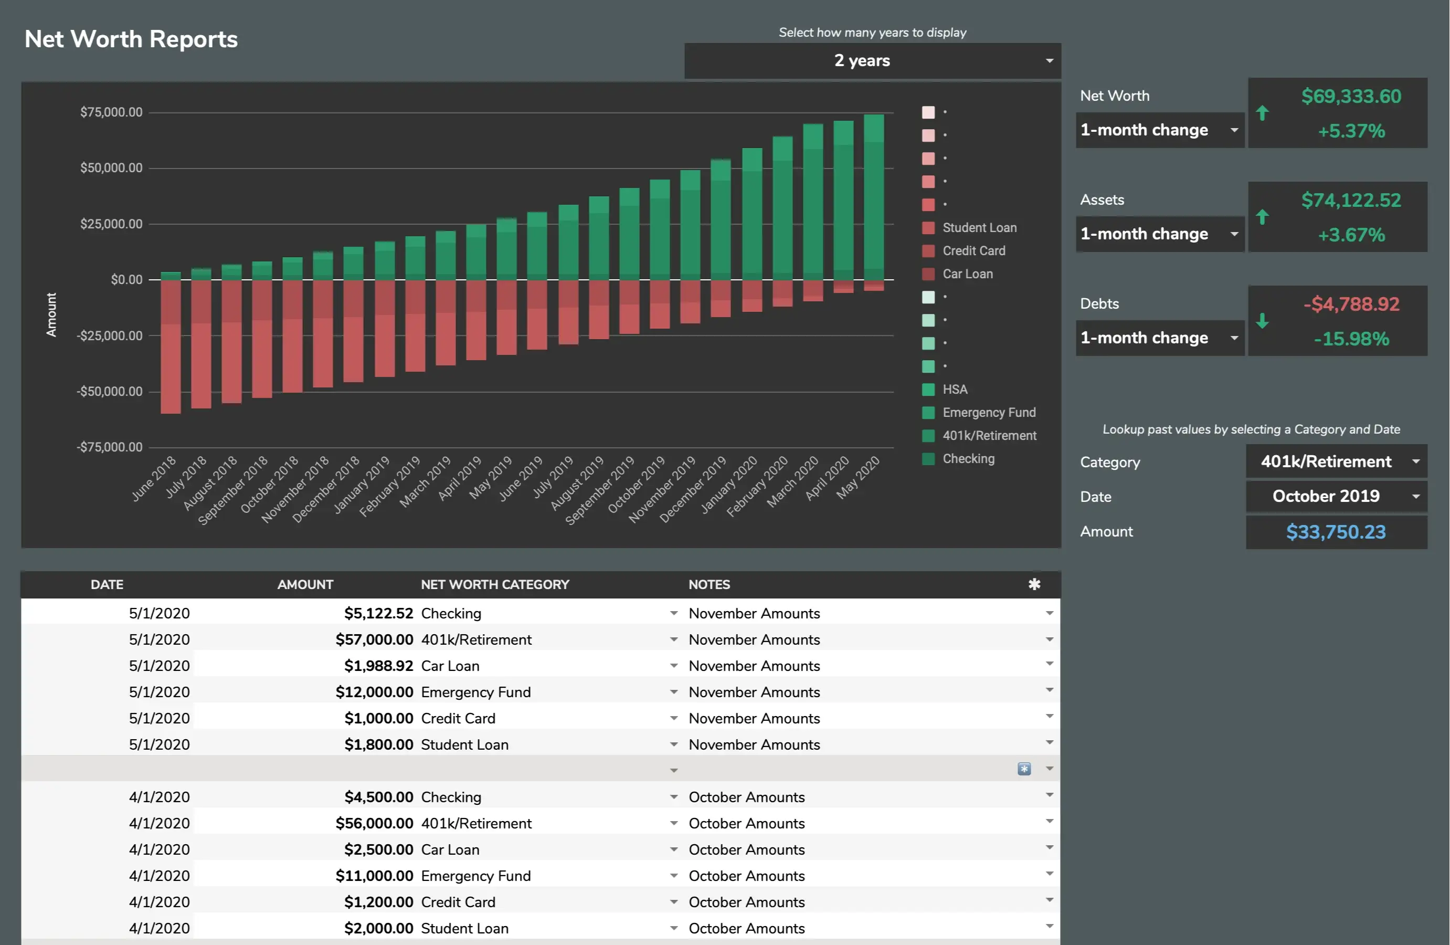1450x945 pixels.
Task: Click the AMOUNT column header
Action: (305, 585)
